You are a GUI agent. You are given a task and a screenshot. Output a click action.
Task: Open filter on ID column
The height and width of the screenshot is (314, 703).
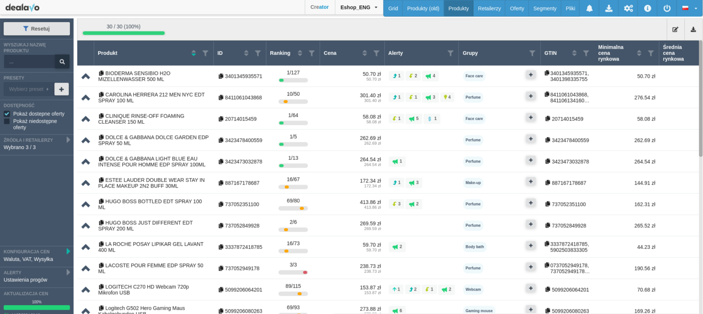click(258, 53)
